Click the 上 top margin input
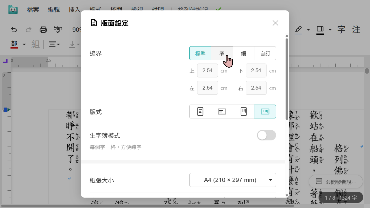The height and width of the screenshot is (208, 370). click(208, 70)
